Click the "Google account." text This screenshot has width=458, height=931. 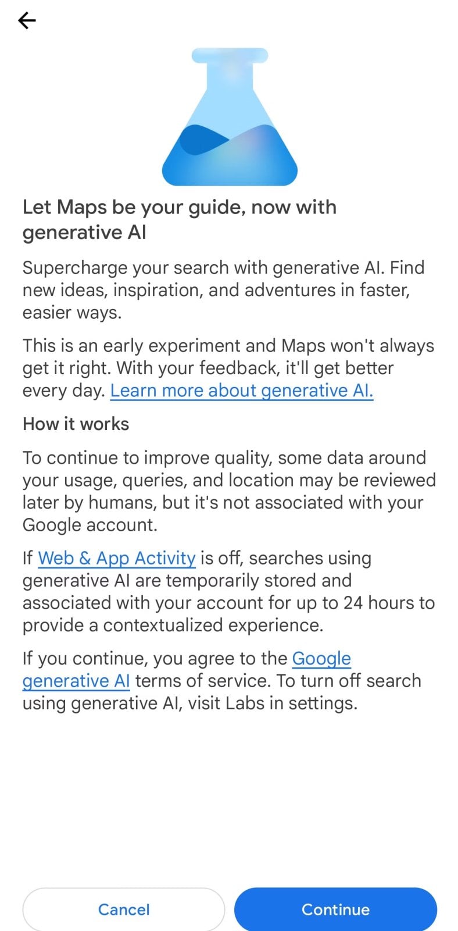pos(90,525)
